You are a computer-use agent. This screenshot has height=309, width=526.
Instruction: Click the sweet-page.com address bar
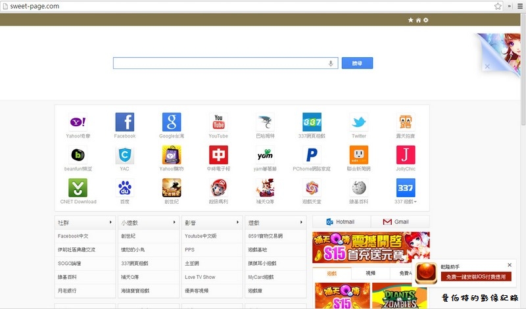coord(249,6)
